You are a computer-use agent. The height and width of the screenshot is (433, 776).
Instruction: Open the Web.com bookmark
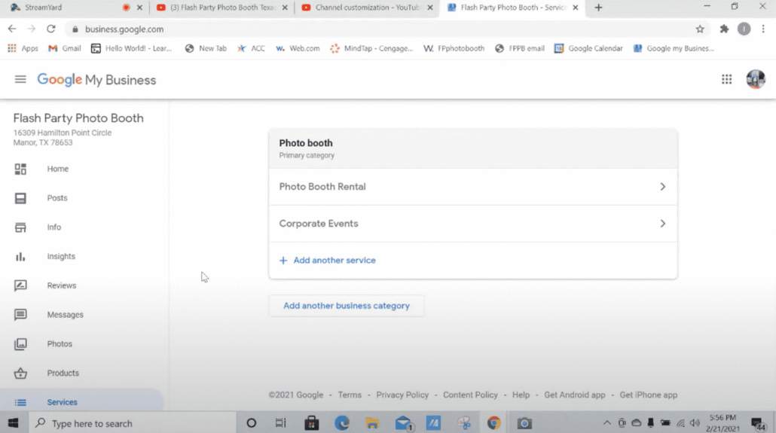(298, 48)
